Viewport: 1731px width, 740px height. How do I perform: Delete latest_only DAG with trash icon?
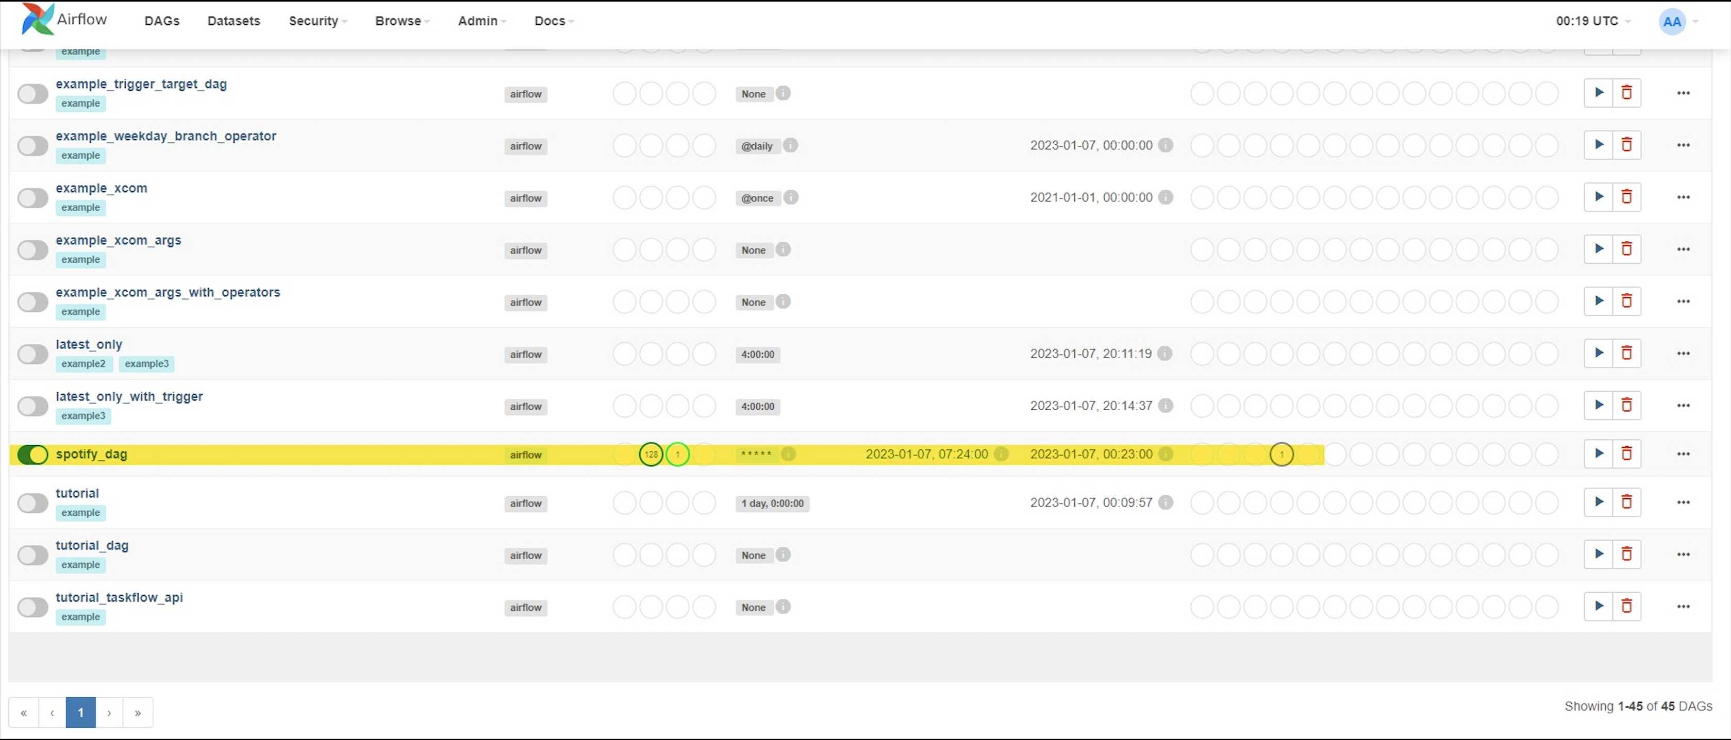click(x=1626, y=353)
